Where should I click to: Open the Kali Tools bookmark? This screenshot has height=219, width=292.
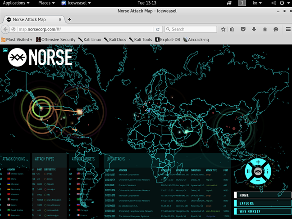pyautogui.click(x=141, y=40)
